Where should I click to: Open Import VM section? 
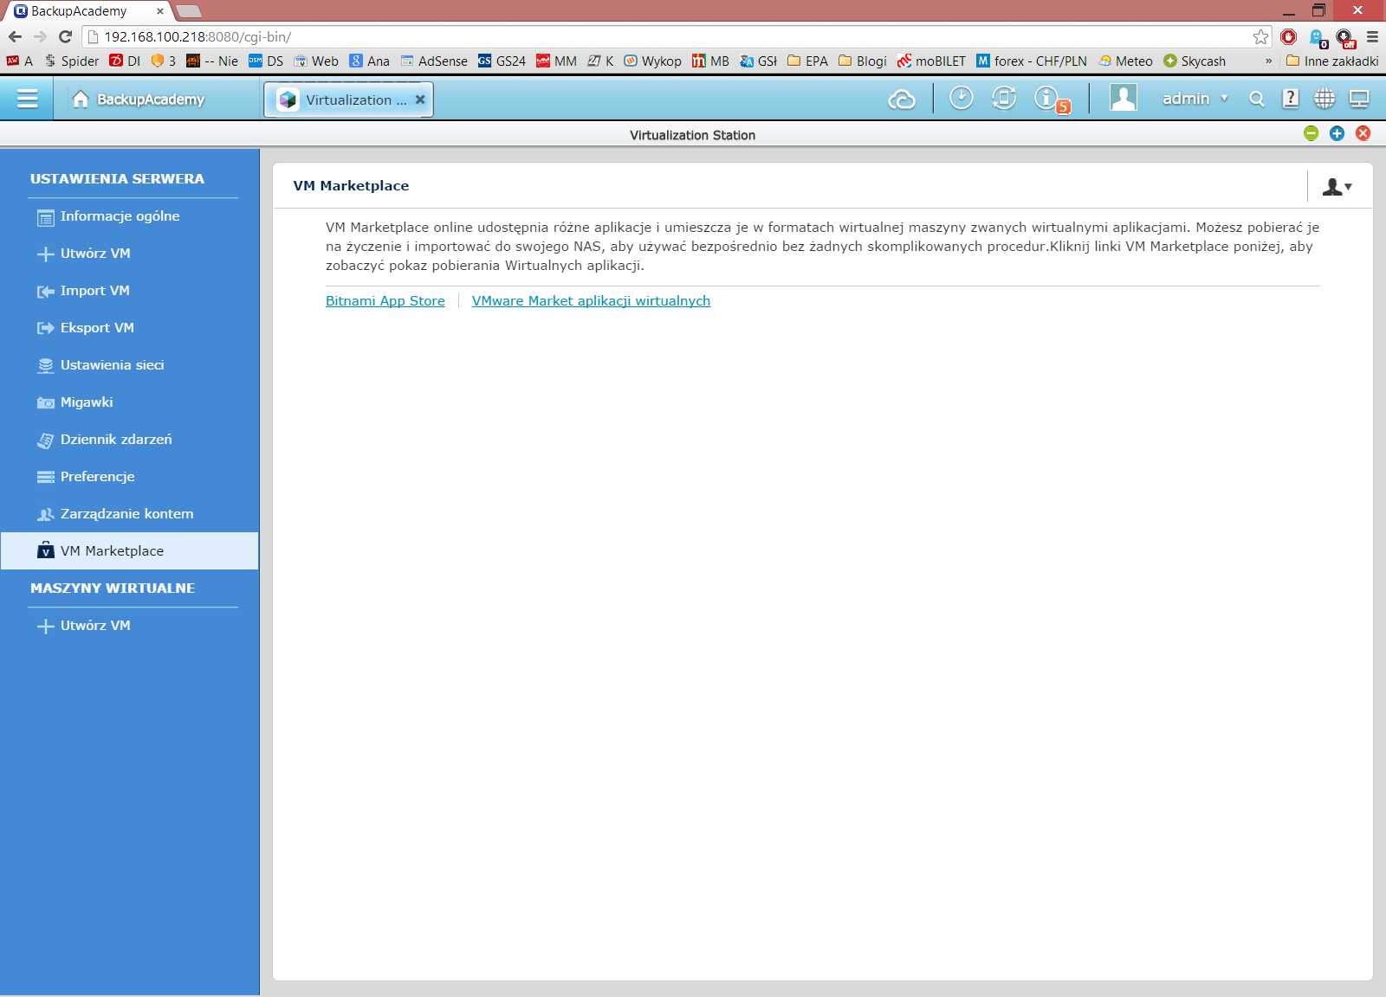click(130, 291)
